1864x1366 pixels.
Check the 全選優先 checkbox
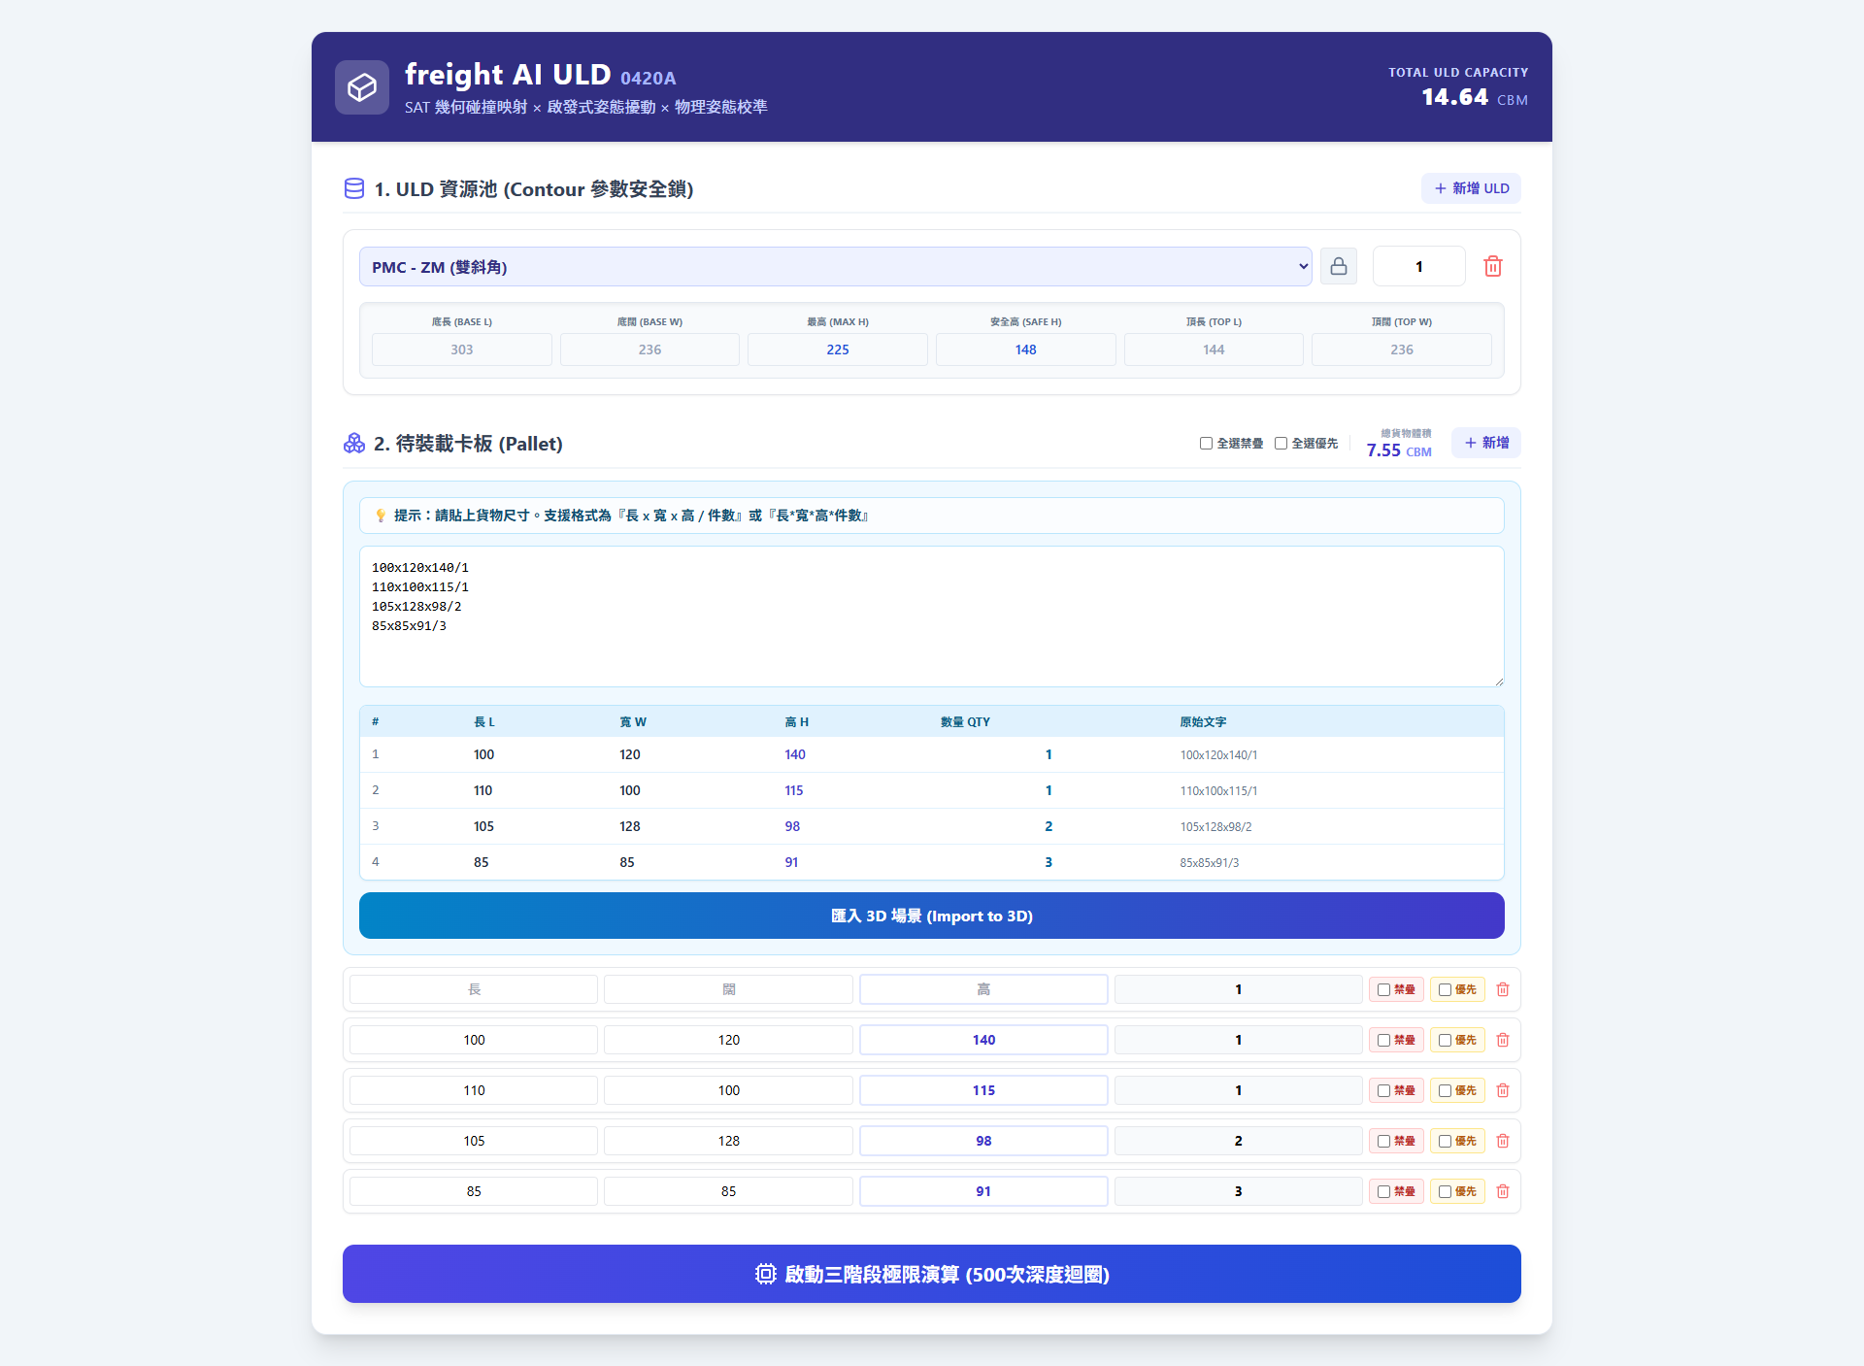1281,444
